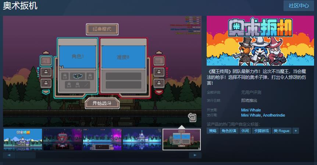Open developer Mini Whale link
Screen dimensions: 317x165
251,110
